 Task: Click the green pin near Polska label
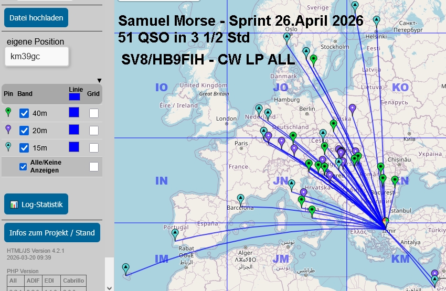click(x=333, y=125)
